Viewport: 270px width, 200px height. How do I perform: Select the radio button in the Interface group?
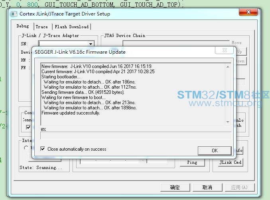pos(26,148)
